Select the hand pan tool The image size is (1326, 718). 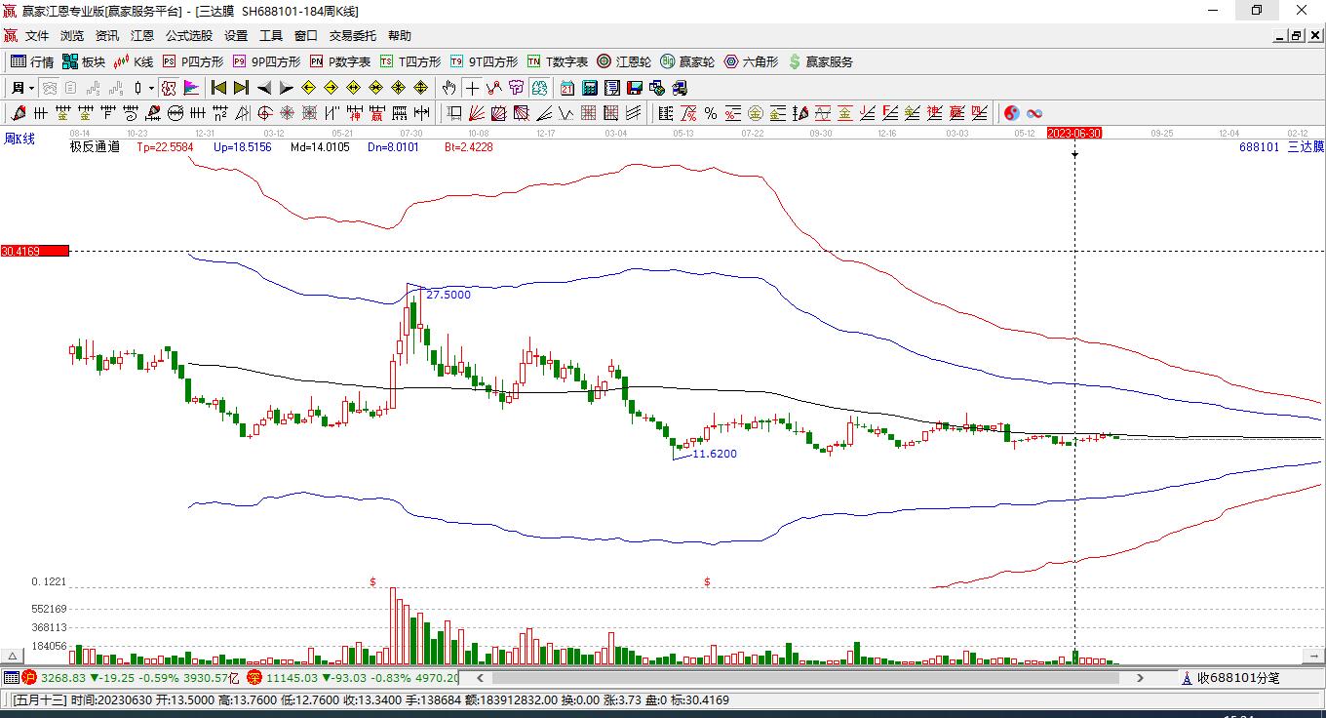[x=448, y=88]
